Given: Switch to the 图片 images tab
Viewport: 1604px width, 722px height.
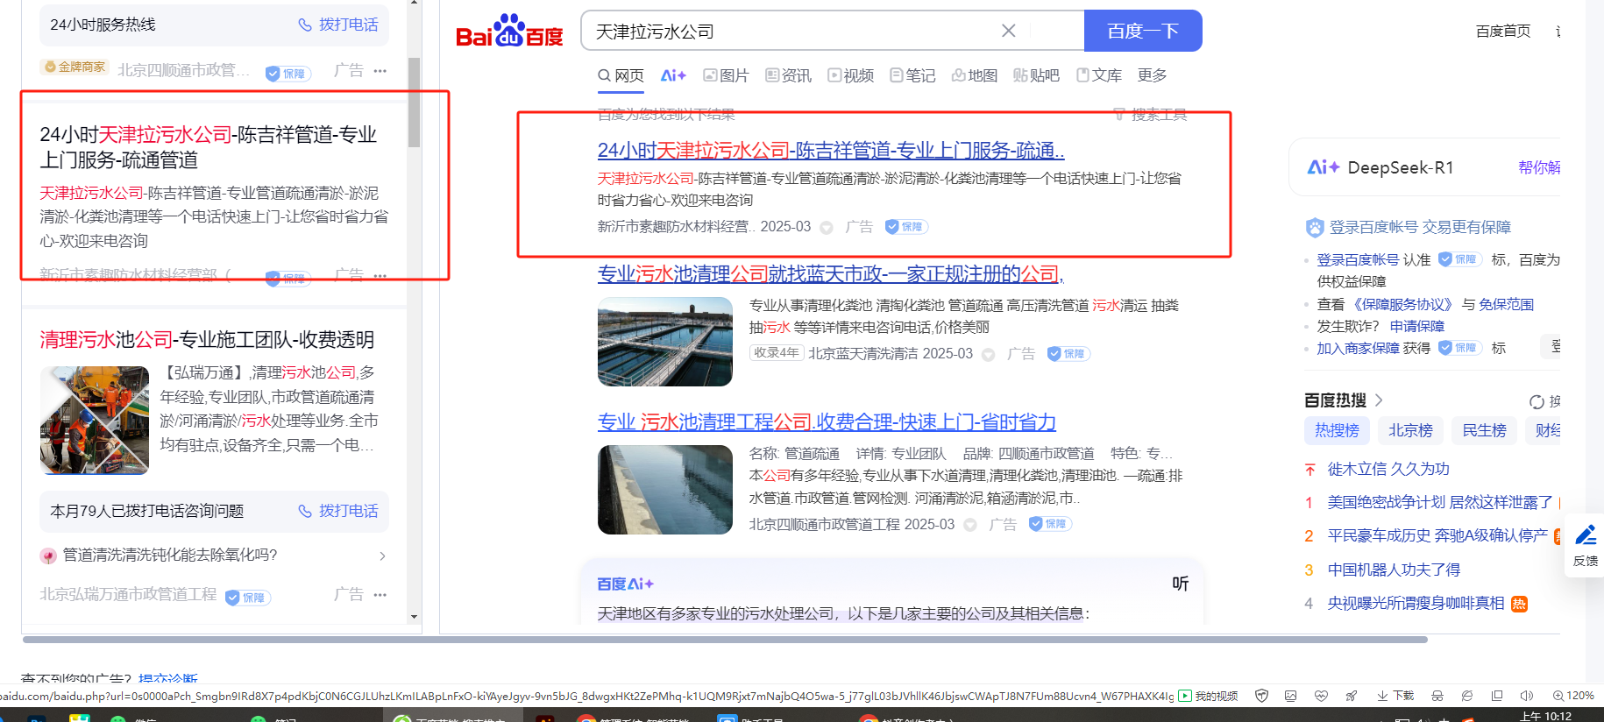Looking at the screenshot, I should coord(726,76).
